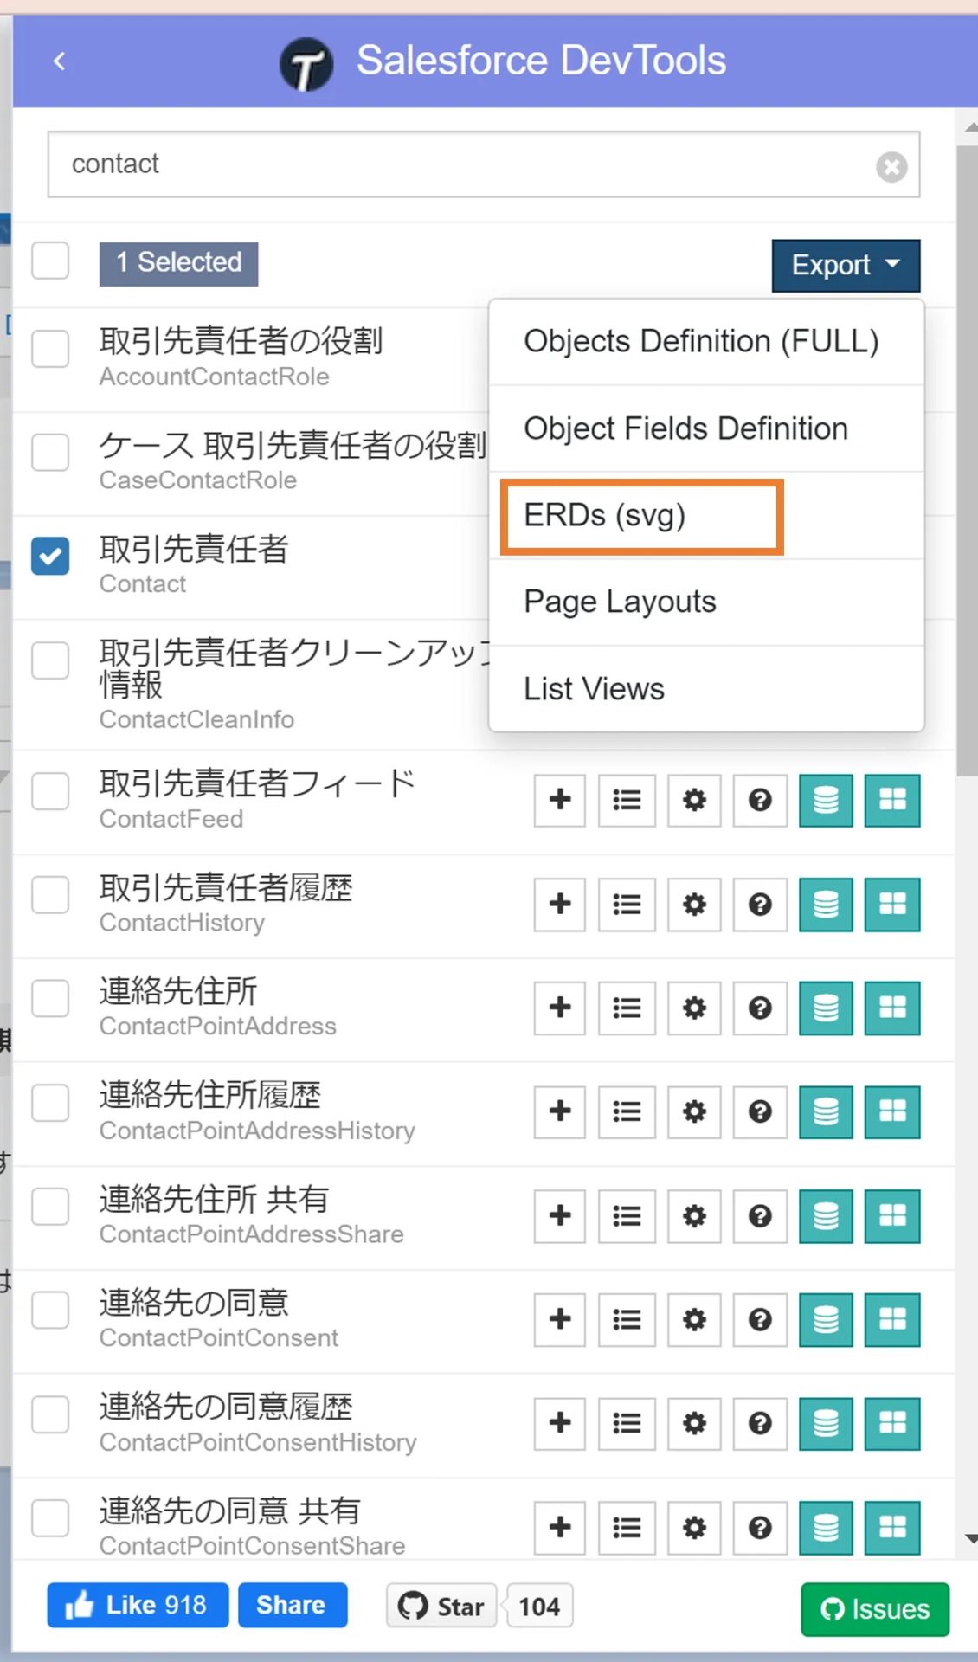The image size is (978, 1662).
Task: Click the grid icon for ContactPointAddressShare
Action: coord(891,1216)
